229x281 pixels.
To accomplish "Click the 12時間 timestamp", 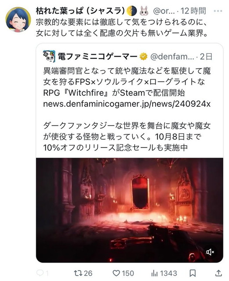I will [x=193, y=11].
